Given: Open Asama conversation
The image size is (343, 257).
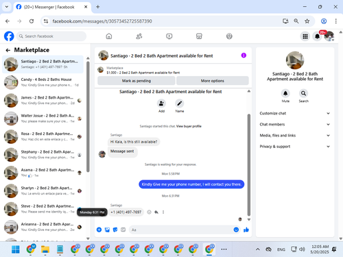Looking at the screenshot, I should 43,173.
